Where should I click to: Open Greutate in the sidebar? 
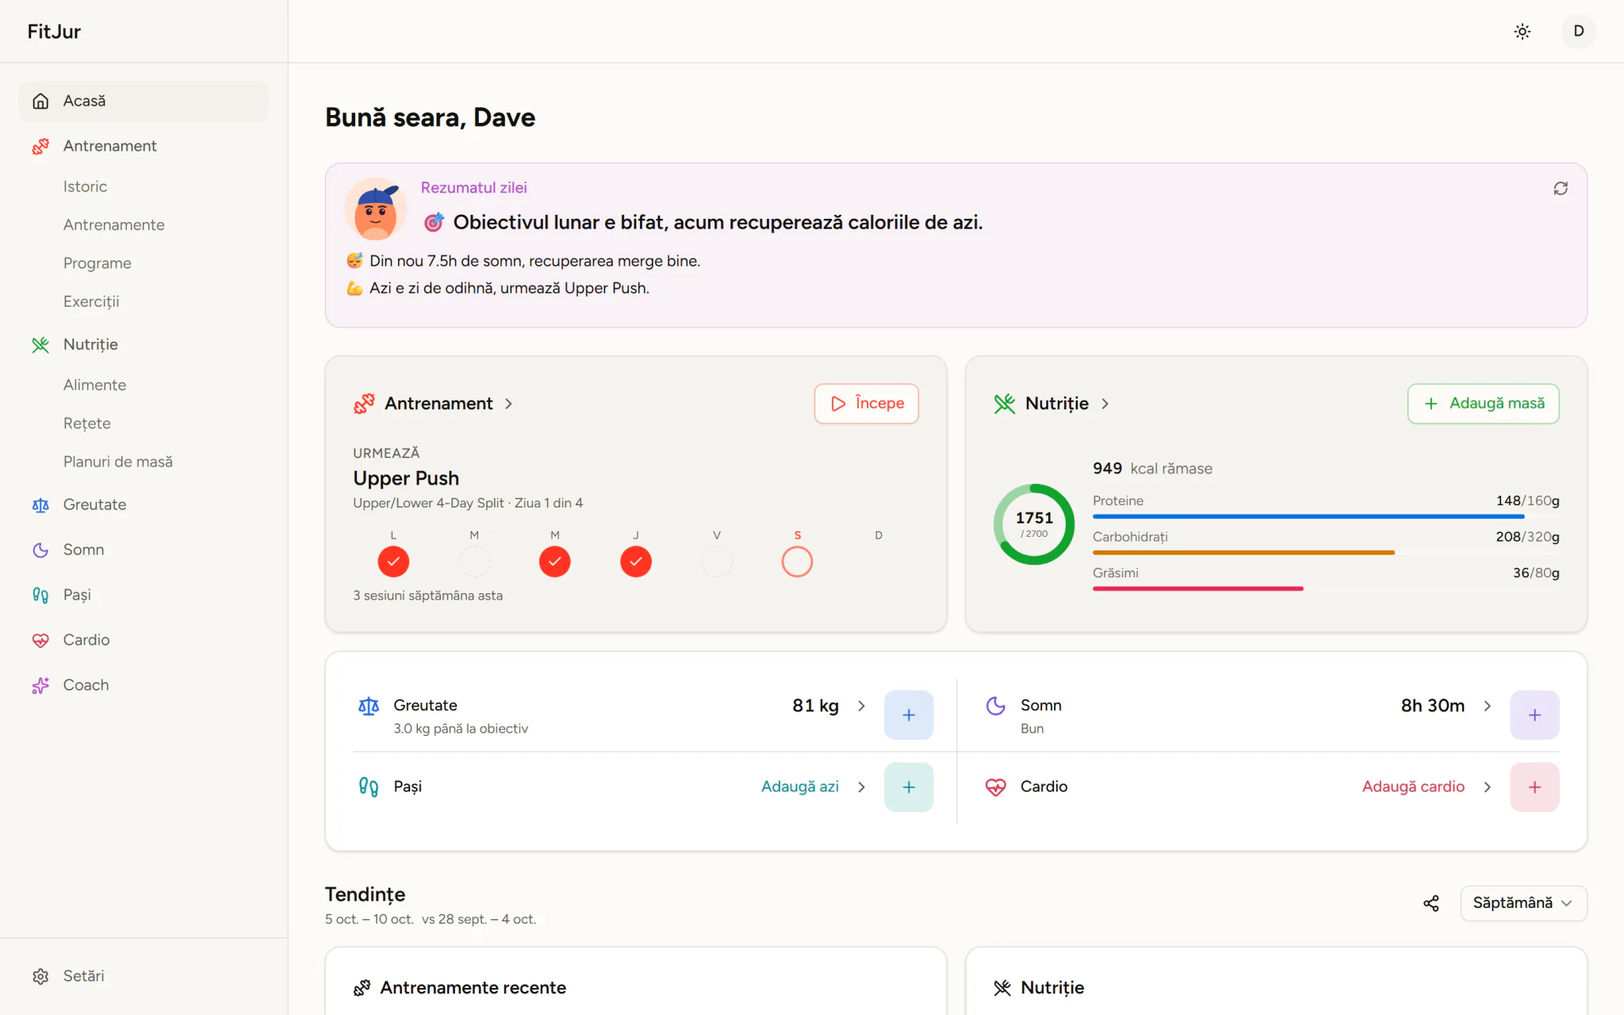coord(144,504)
